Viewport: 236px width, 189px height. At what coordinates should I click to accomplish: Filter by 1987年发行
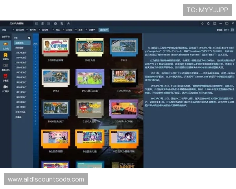point(21,72)
